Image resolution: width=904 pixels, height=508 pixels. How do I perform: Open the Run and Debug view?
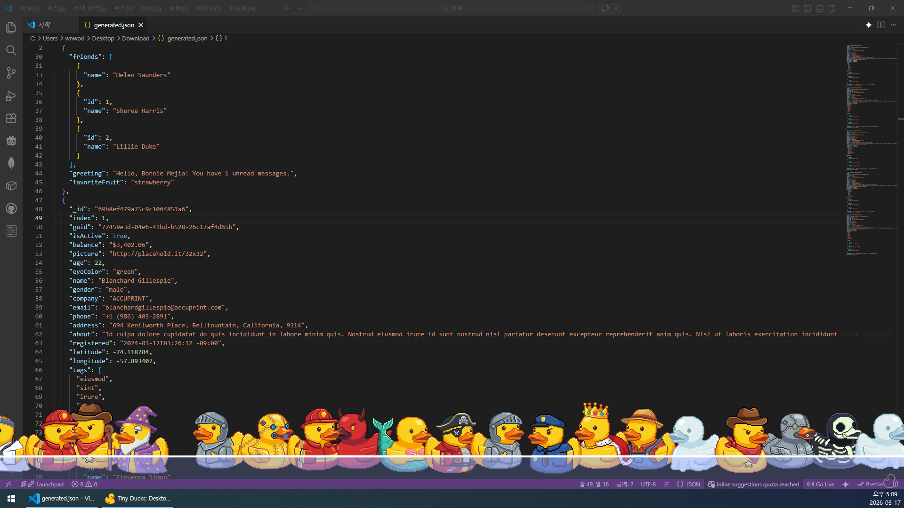click(x=11, y=96)
